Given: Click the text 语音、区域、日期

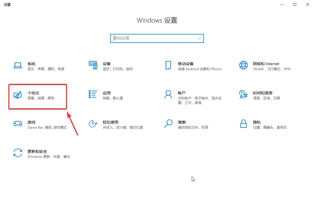Looking at the screenshot, I should coord(267,98).
